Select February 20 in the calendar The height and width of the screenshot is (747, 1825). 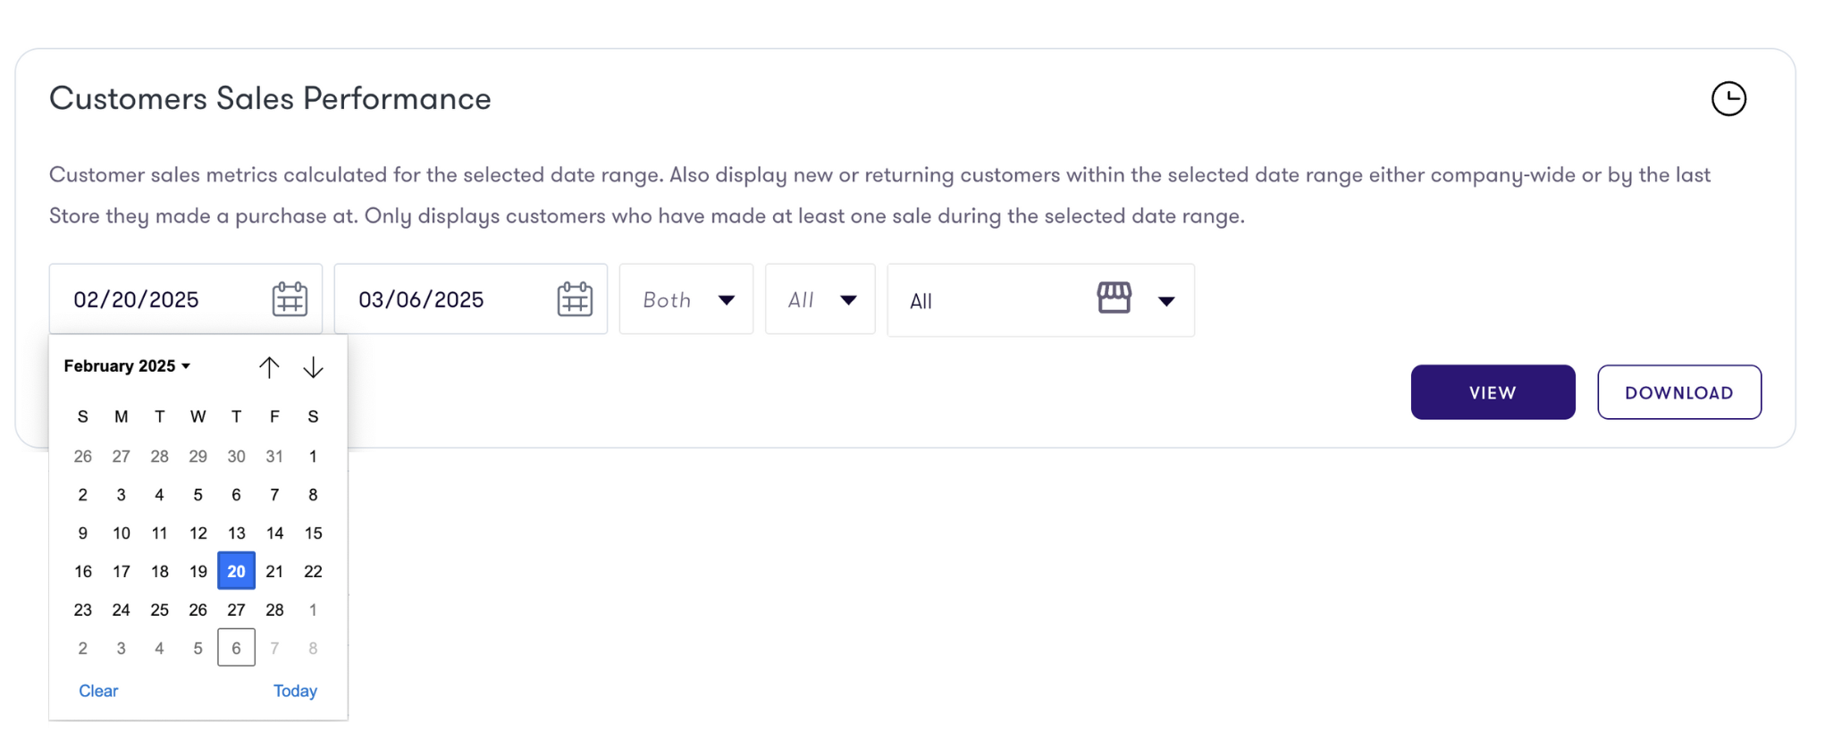(236, 572)
